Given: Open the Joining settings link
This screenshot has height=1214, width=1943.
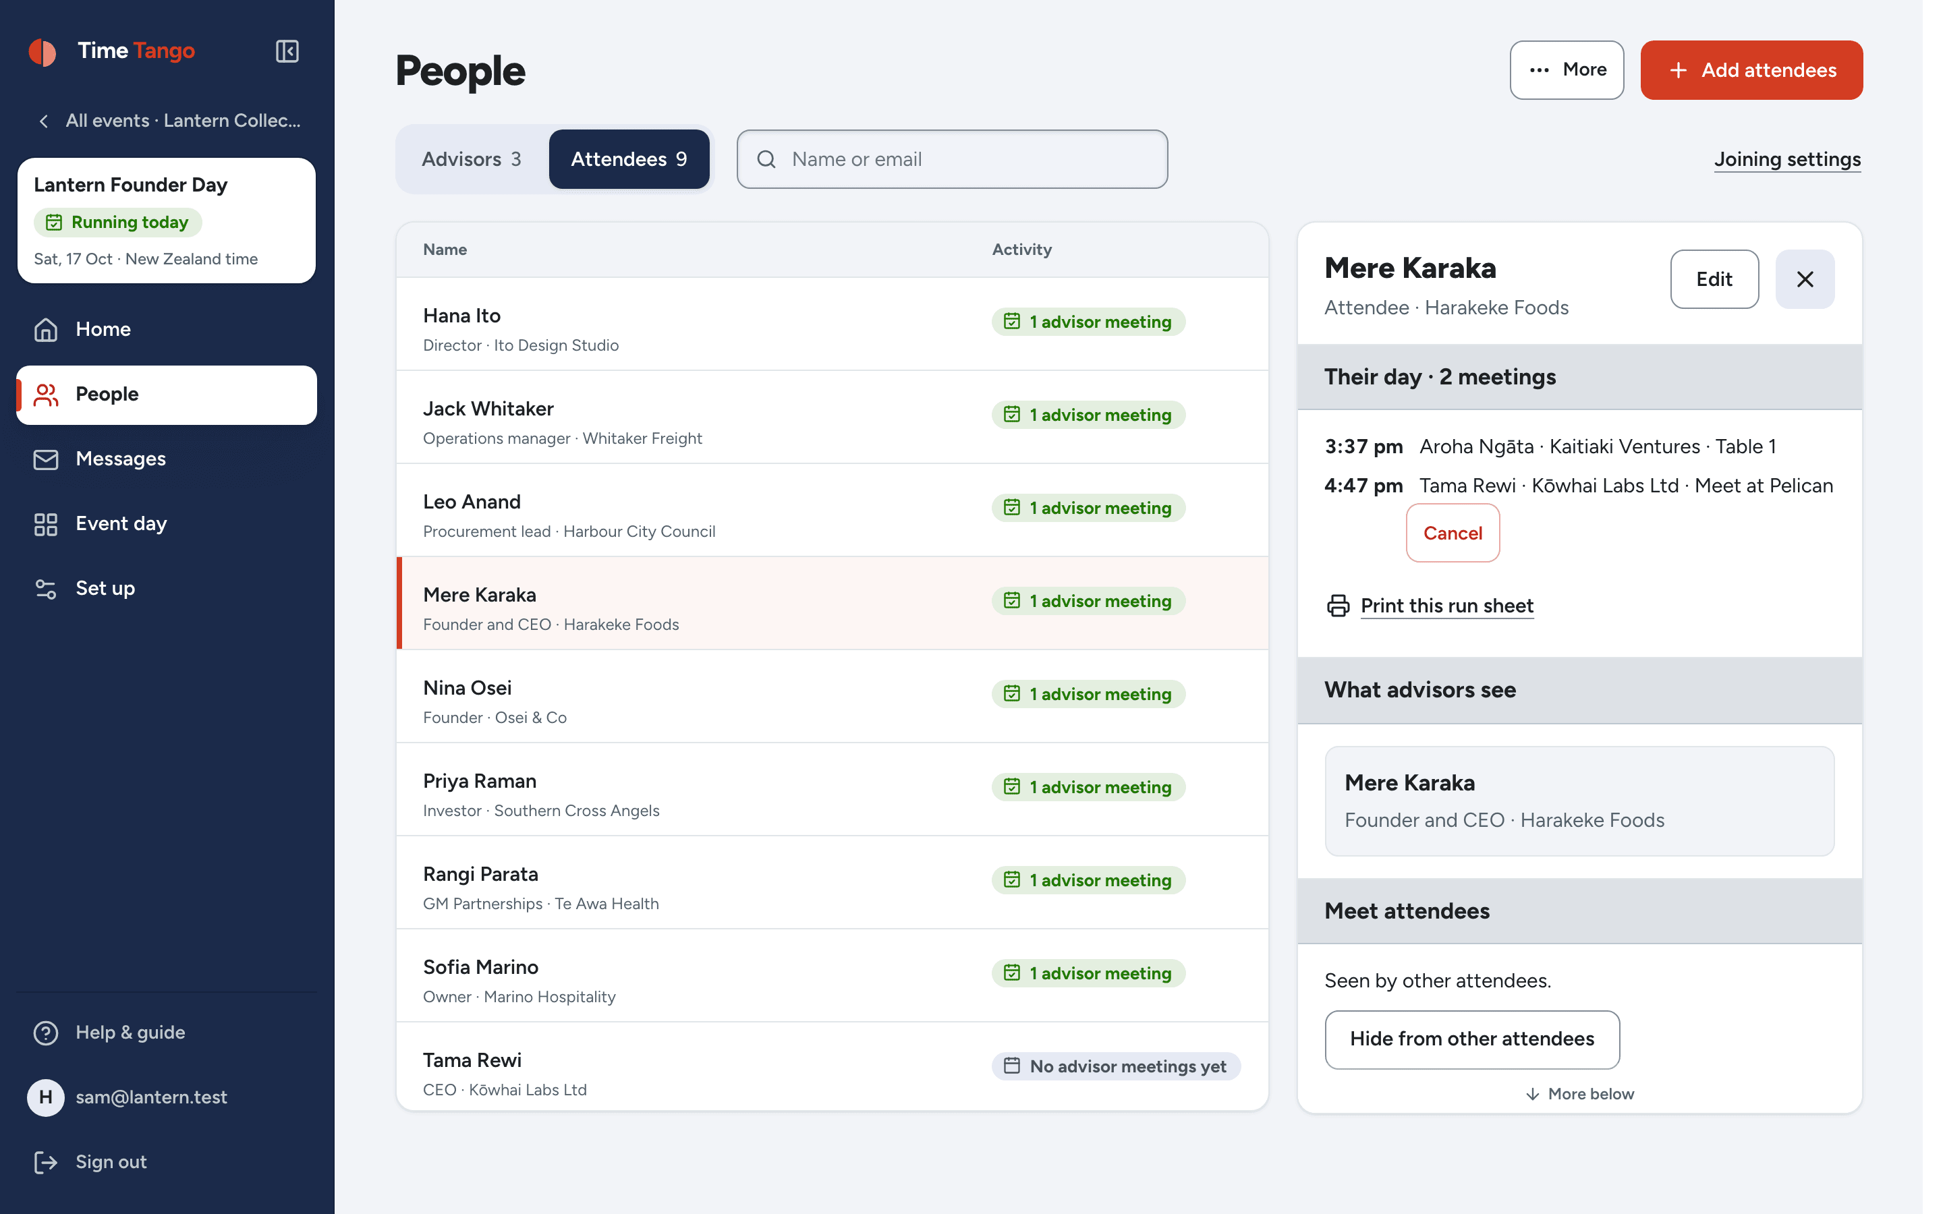Looking at the screenshot, I should click(x=1787, y=159).
